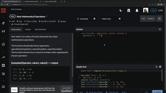Screen dimensions: 166x93
Task: Switch to the Past Solutions tab
Action: tap(40, 29)
